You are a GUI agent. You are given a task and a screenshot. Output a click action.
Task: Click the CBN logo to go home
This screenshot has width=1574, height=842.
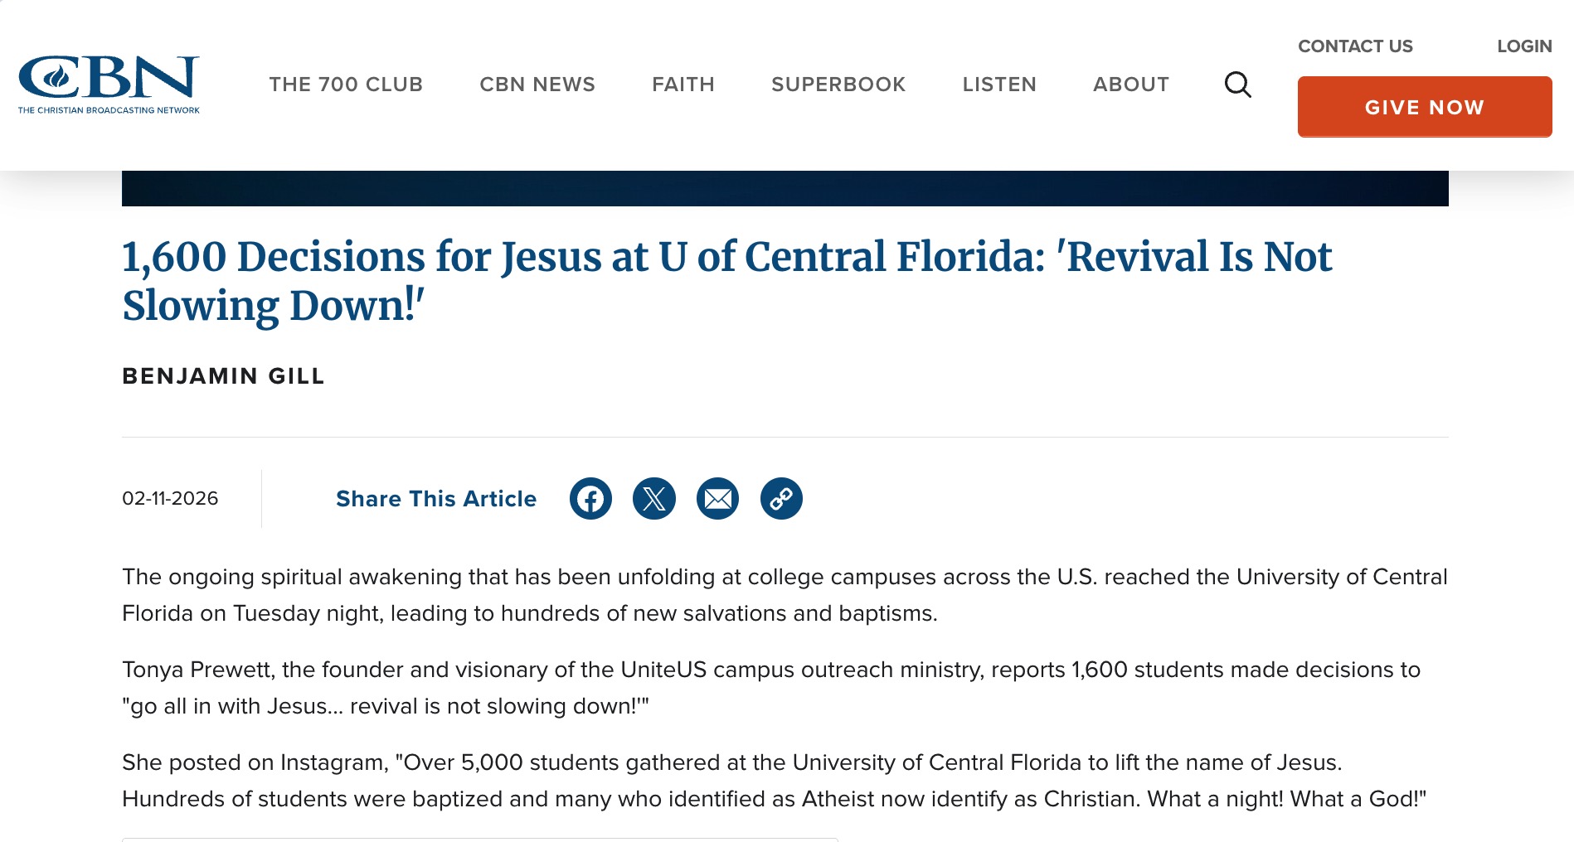[x=109, y=84]
